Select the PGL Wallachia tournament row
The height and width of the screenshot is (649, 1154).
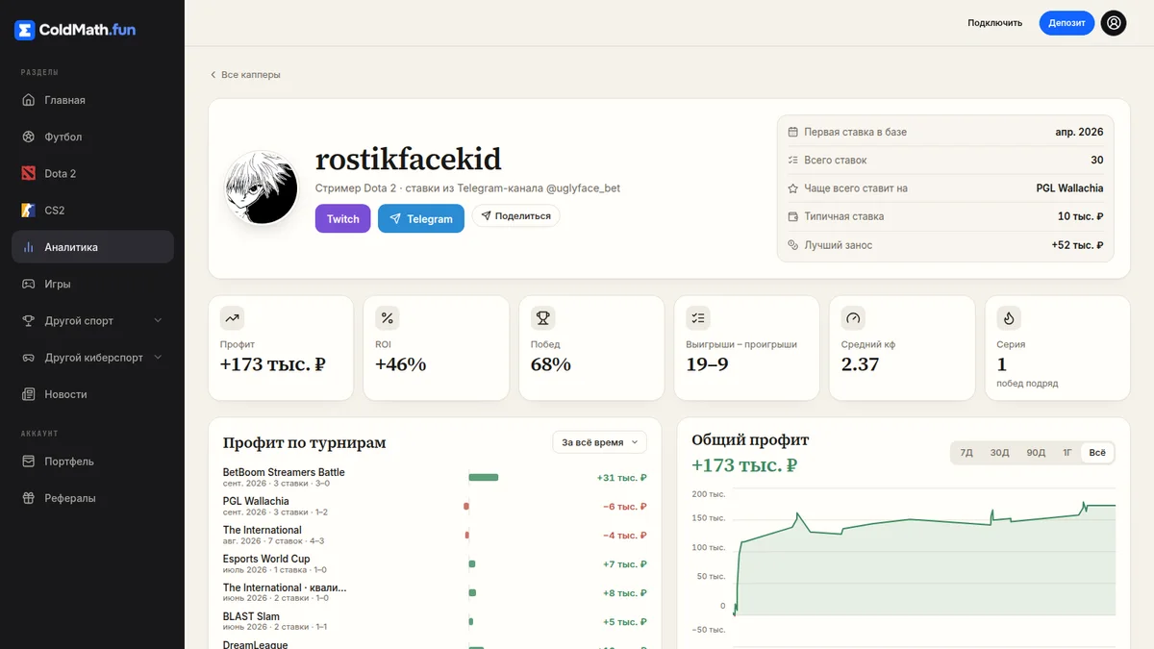tap(435, 506)
